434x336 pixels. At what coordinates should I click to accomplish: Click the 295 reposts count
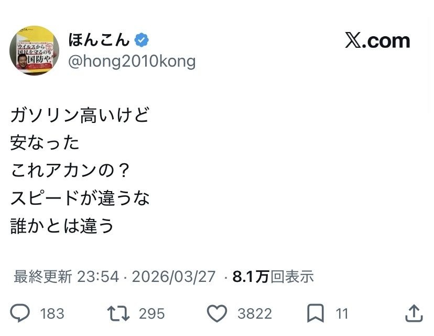(151, 314)
